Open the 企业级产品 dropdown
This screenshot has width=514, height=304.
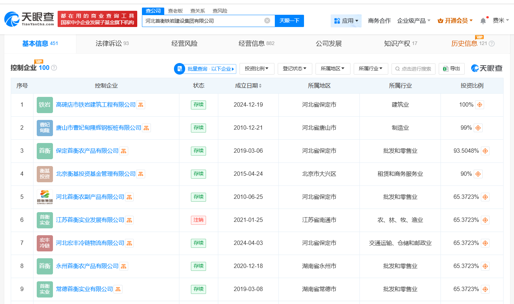click(x=414, y=21)
